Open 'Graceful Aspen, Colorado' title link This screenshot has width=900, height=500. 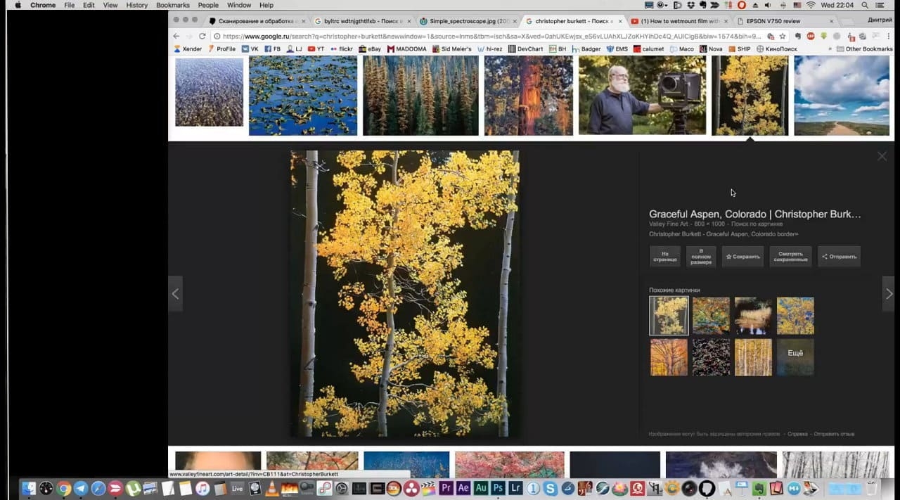tap(754, 214)
